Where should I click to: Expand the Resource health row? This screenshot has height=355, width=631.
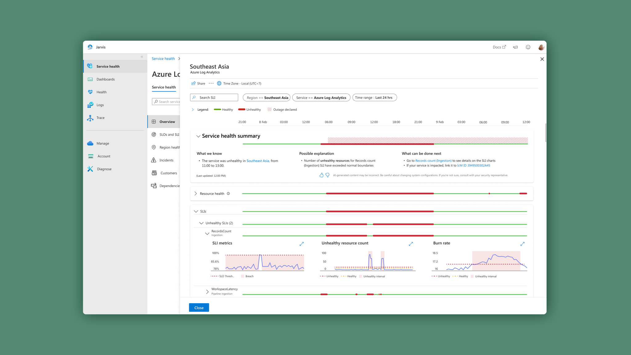coord(196,194)
